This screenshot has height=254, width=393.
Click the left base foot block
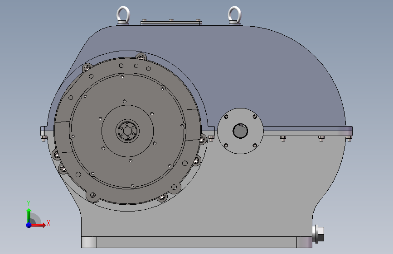click(89, 242)
